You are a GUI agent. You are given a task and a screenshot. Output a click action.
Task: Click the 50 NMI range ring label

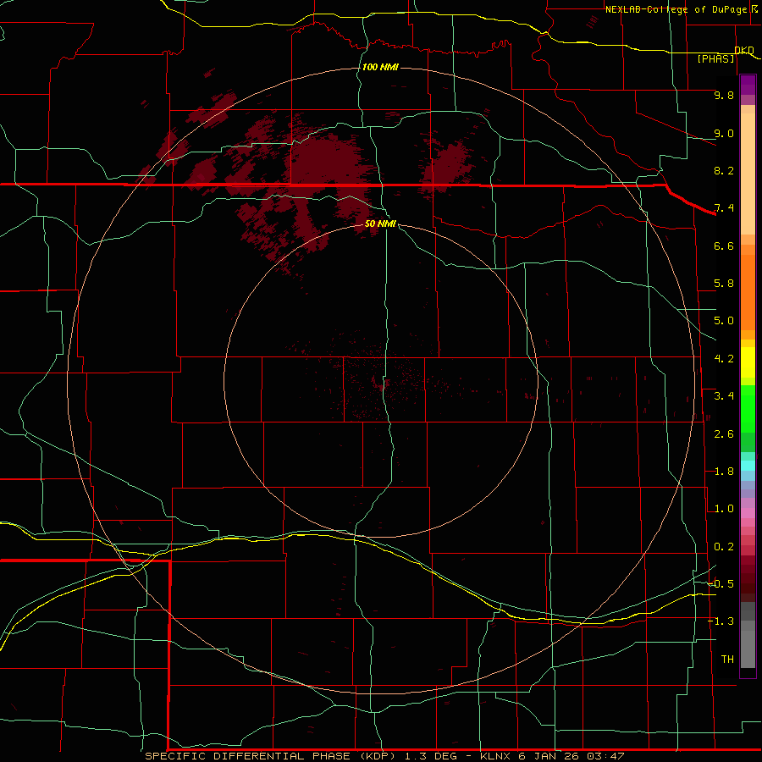[380, 224]
